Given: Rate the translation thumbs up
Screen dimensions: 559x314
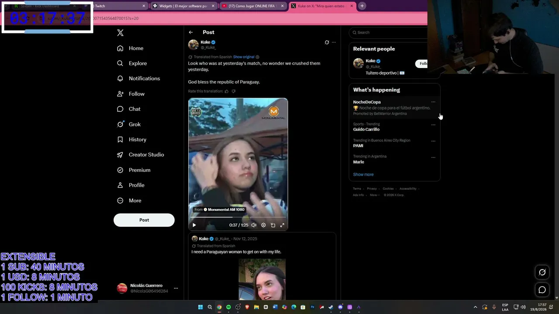Looking at the screenshot, I should click(227, 91).
